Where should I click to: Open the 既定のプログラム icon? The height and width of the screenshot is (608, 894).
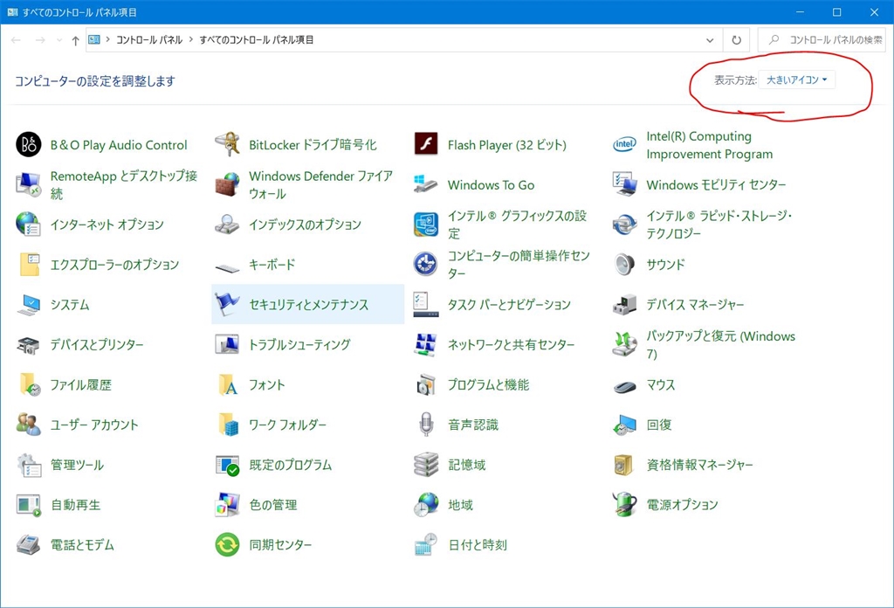(x=227, y=465)
